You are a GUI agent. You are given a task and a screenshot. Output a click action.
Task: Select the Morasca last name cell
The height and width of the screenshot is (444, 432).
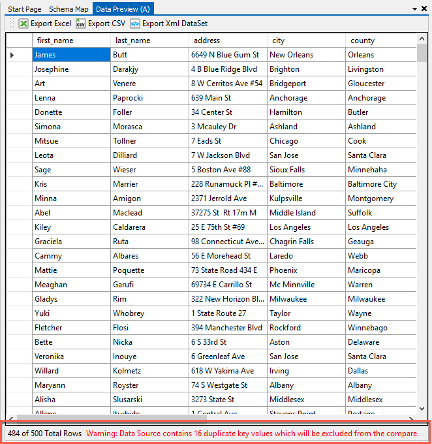(x=149, y=127)
